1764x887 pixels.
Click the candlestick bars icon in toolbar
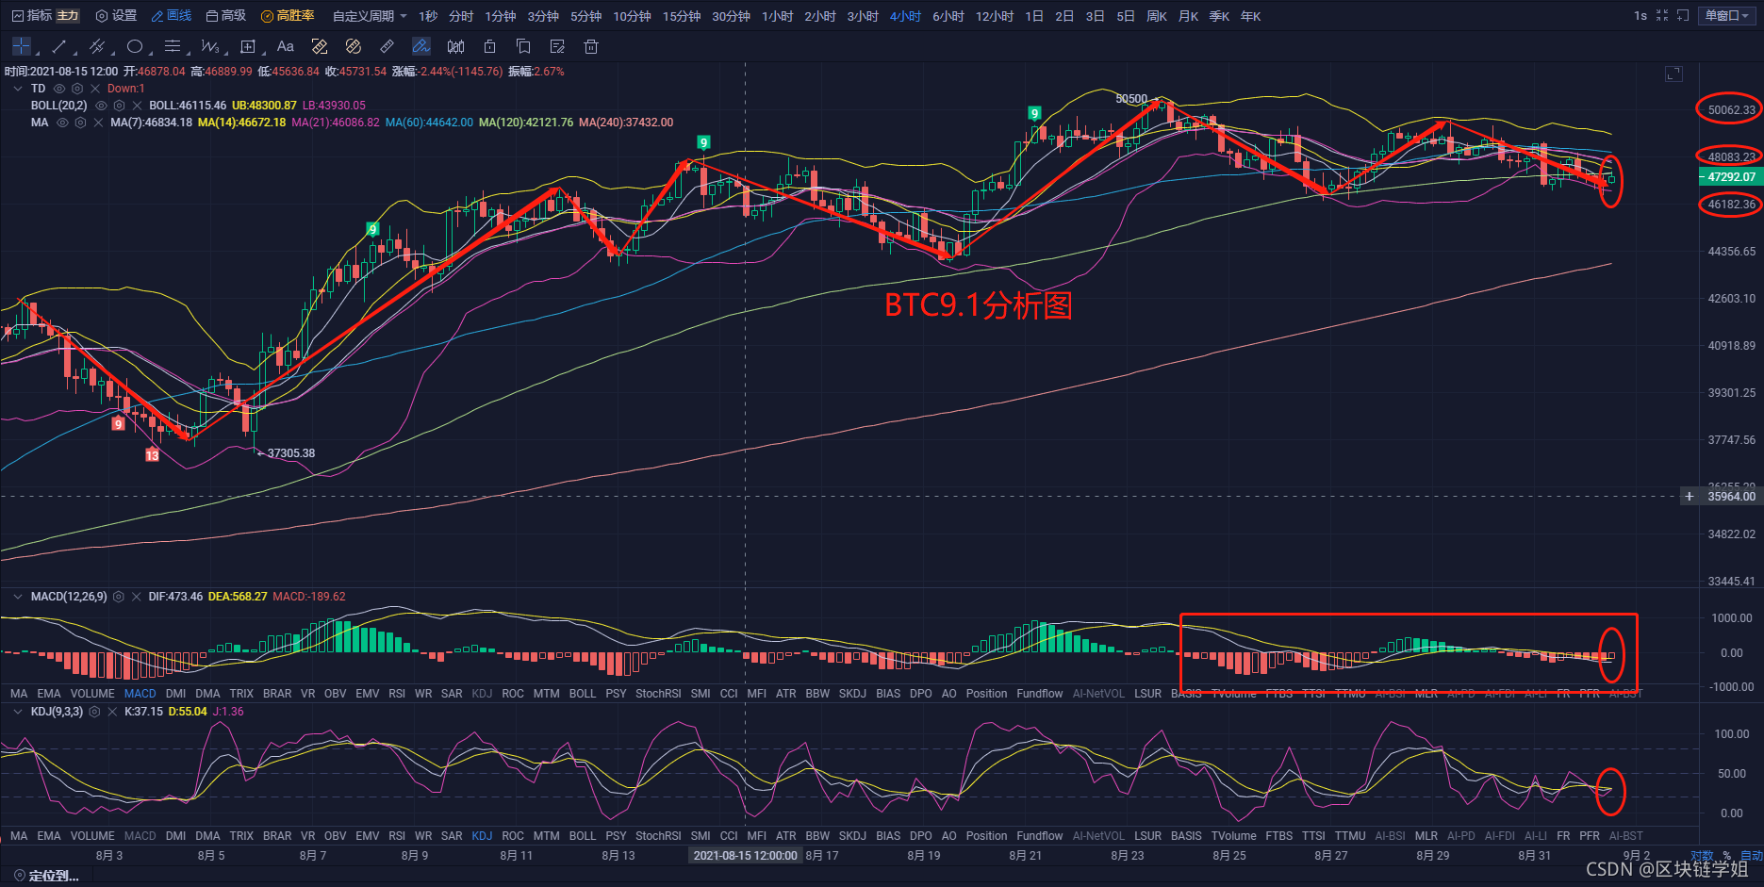pos(455,46)
